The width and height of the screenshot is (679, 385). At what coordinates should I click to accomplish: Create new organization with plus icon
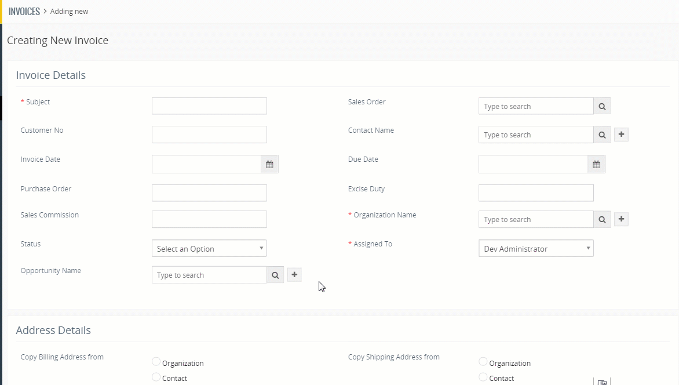621,219
